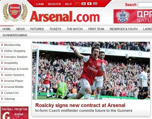Open the Rosicky signs new contract headline

click(x=80, y=105)
